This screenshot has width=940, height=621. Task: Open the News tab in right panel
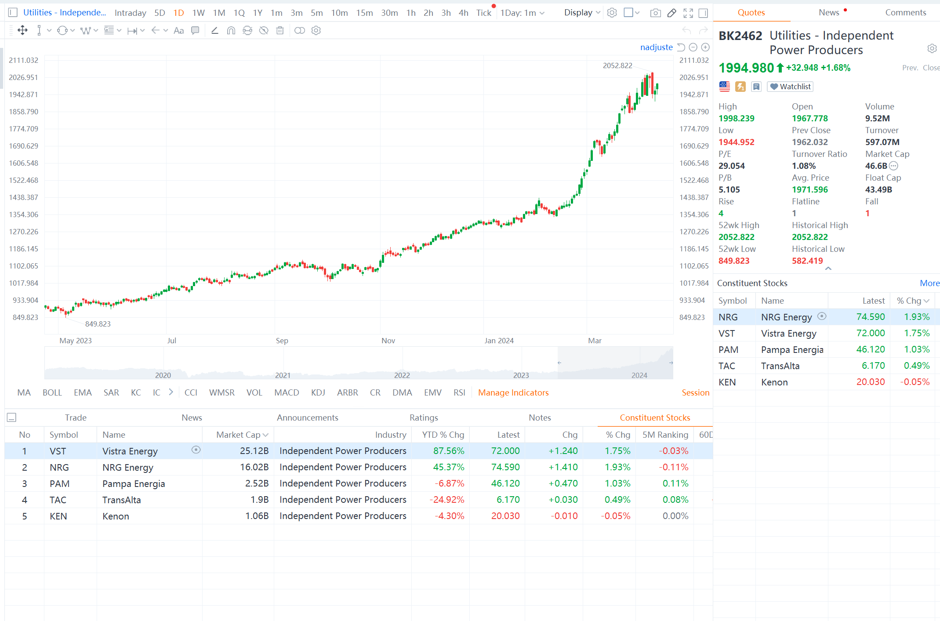click(829, 12)
